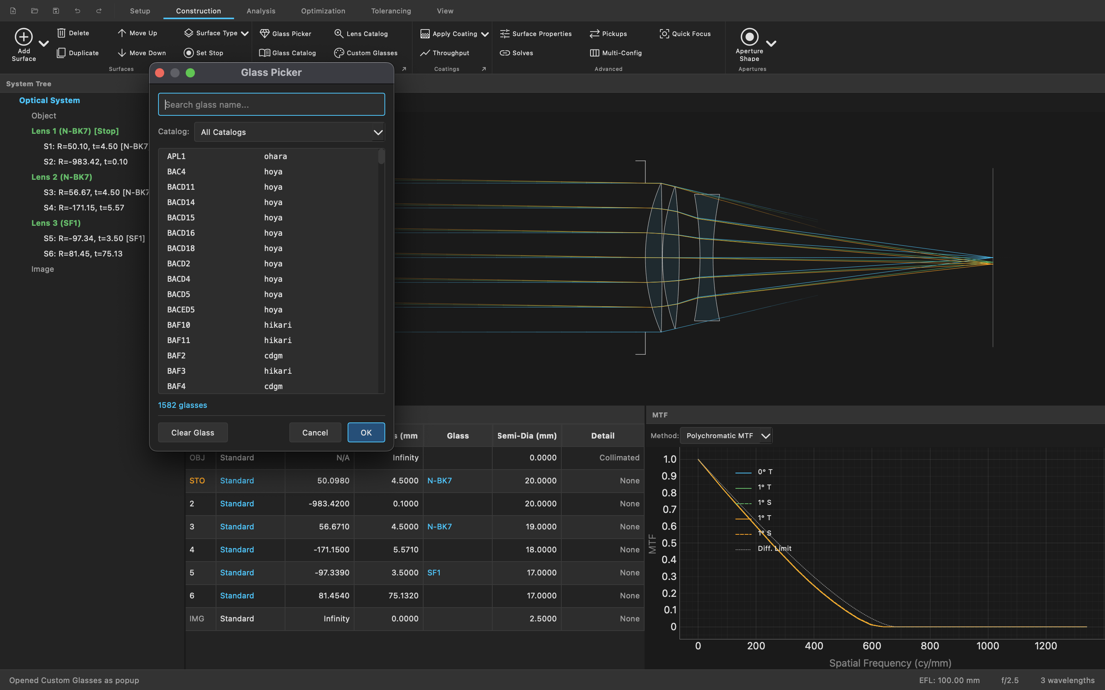Open Multi-Config settings

[594, 53]
